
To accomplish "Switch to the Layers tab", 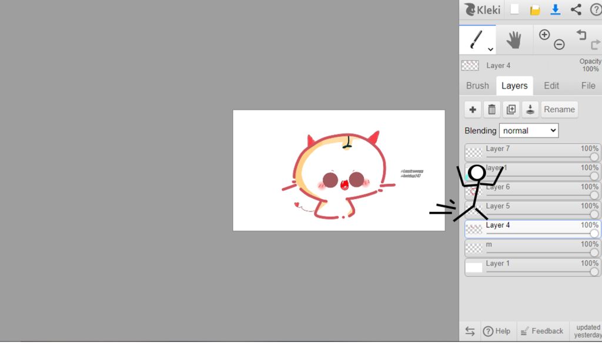I will (x=514, y=86).
